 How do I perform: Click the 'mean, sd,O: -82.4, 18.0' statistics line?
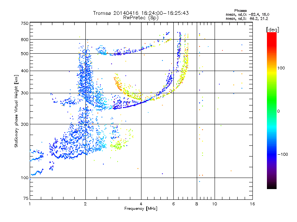point(247,14)
